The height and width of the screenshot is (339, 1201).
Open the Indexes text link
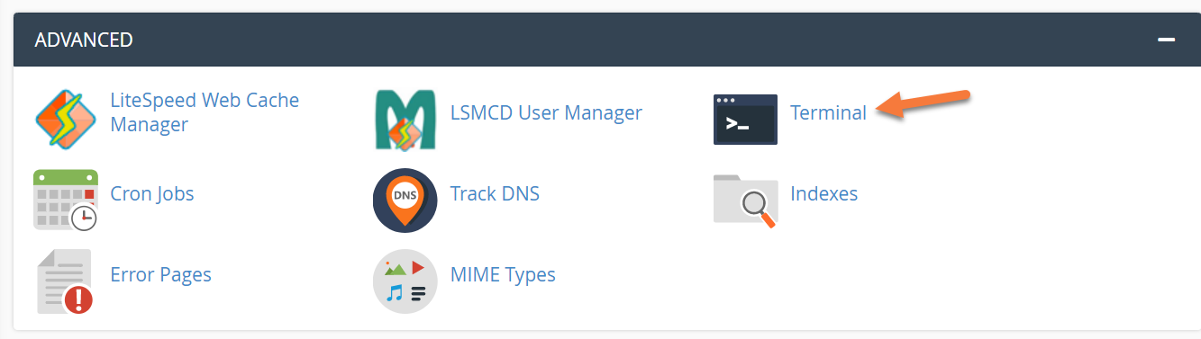823,193
